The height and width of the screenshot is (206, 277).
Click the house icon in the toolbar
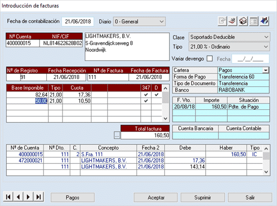coord(243,21)
